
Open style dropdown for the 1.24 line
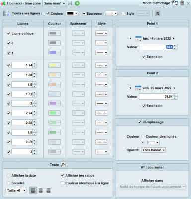[102, 65]
